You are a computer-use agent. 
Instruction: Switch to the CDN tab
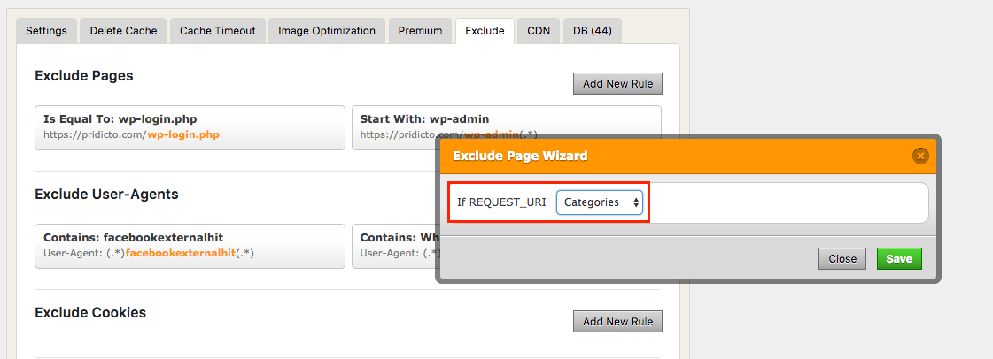coord(539,31)
